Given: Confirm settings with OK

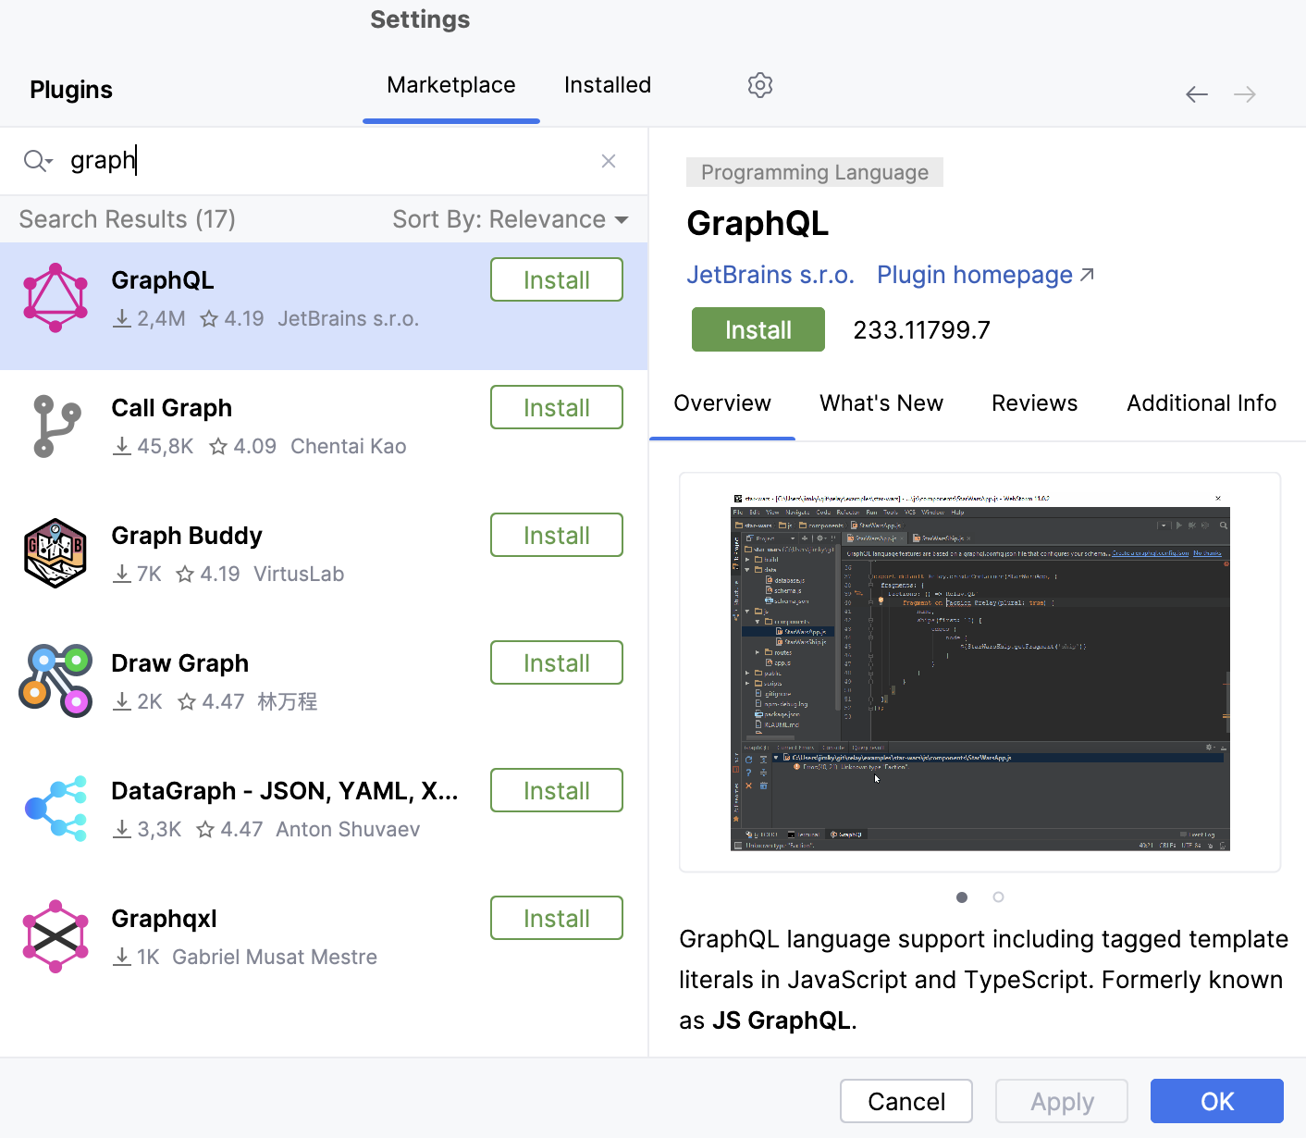Looking at the screenshot, I should tap(1216, 1101).
